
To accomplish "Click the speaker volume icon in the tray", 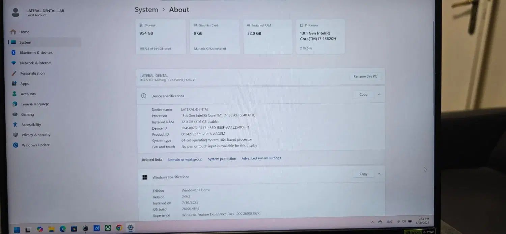I will [404, 222].
